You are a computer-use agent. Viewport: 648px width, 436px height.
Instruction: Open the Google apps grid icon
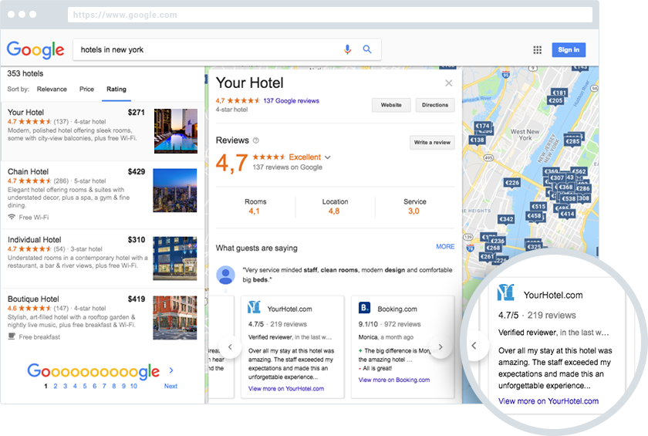coord(537,50)
